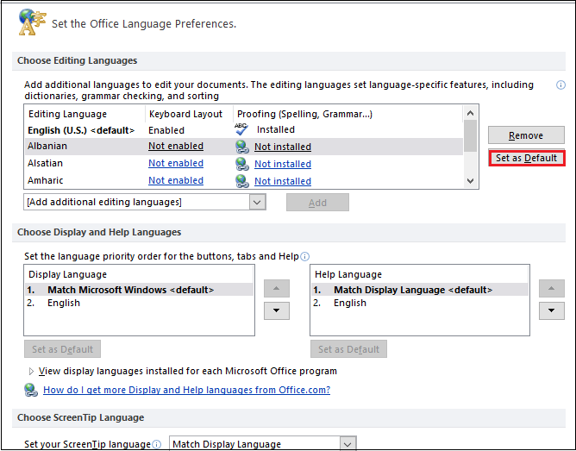Image resolution: width=576 pixels, height=451 pixels.
Task: Select 'Match Display Language <default>' help language
Action: 420,290
